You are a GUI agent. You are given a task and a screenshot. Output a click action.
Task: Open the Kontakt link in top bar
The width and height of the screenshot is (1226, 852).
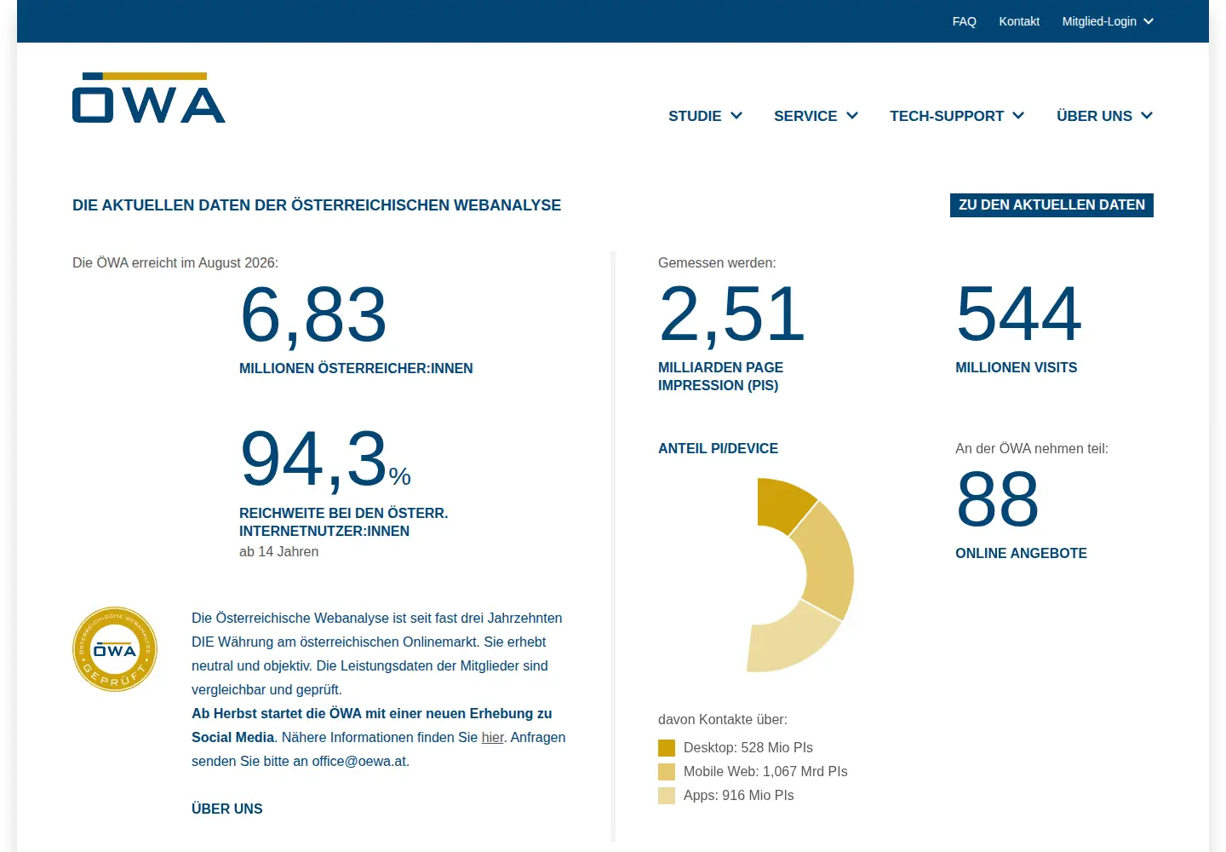point(1019,21)
